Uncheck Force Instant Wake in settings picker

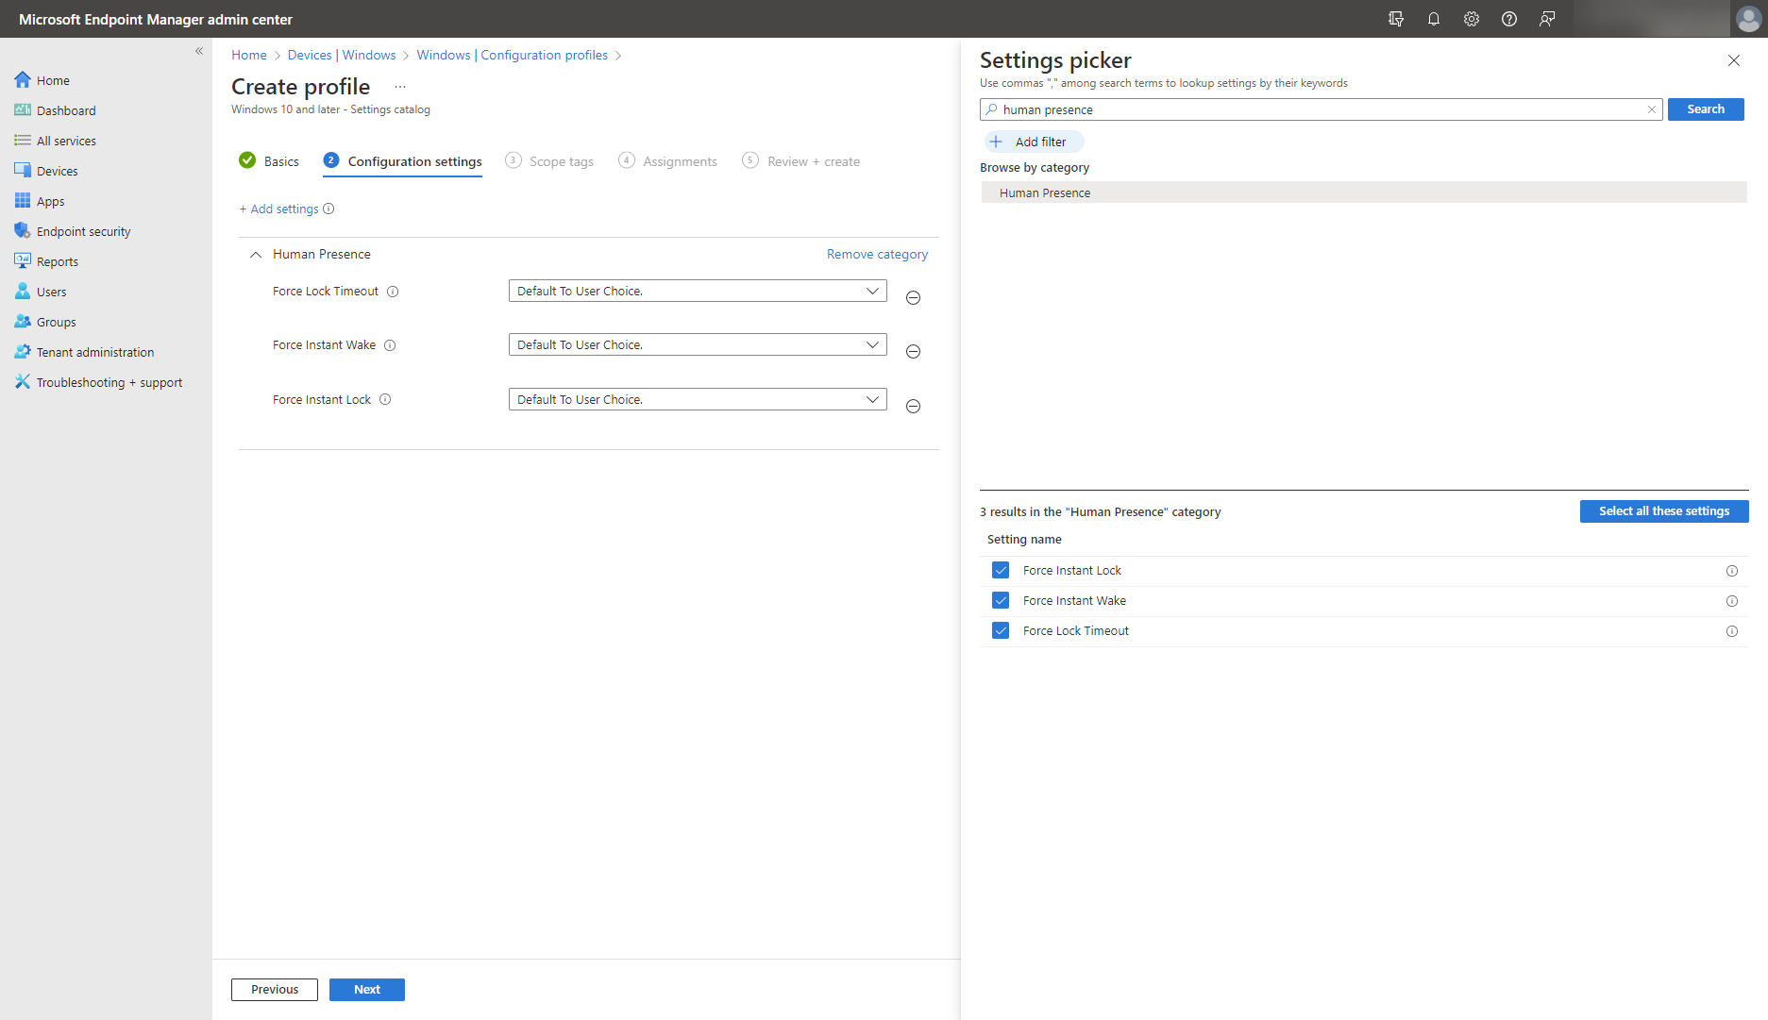[x=1001, y=601]
